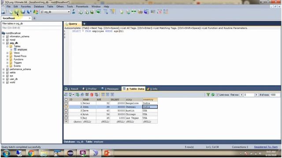Switch to the 1 Result tab
Image resolution: width=282 pixels, height=158 pixels.
pyautogui.click(x=71, y=89)
